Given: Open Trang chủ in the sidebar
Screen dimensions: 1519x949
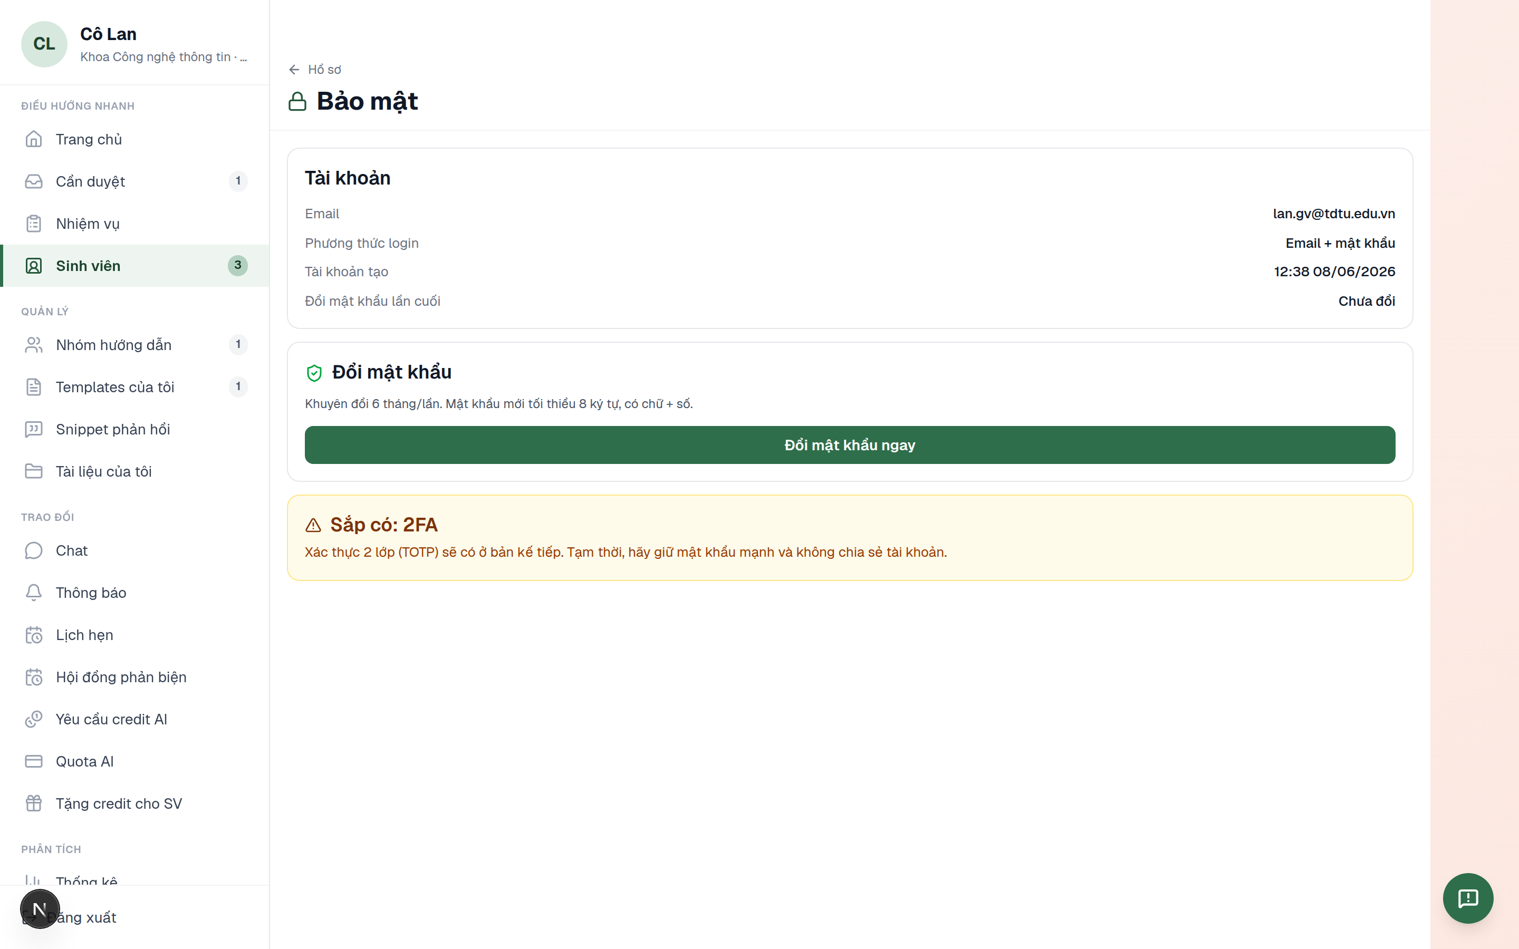Looking at the screenshot, I should coord(136,139).
